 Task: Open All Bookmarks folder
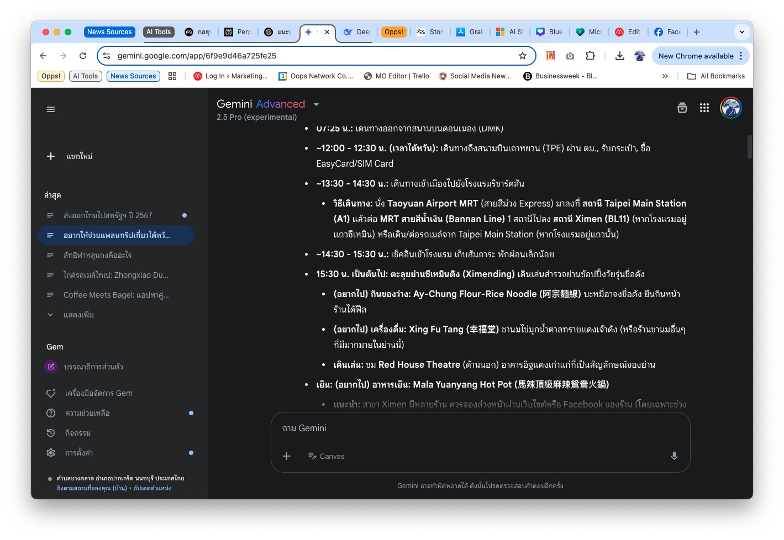coord(716,76)
